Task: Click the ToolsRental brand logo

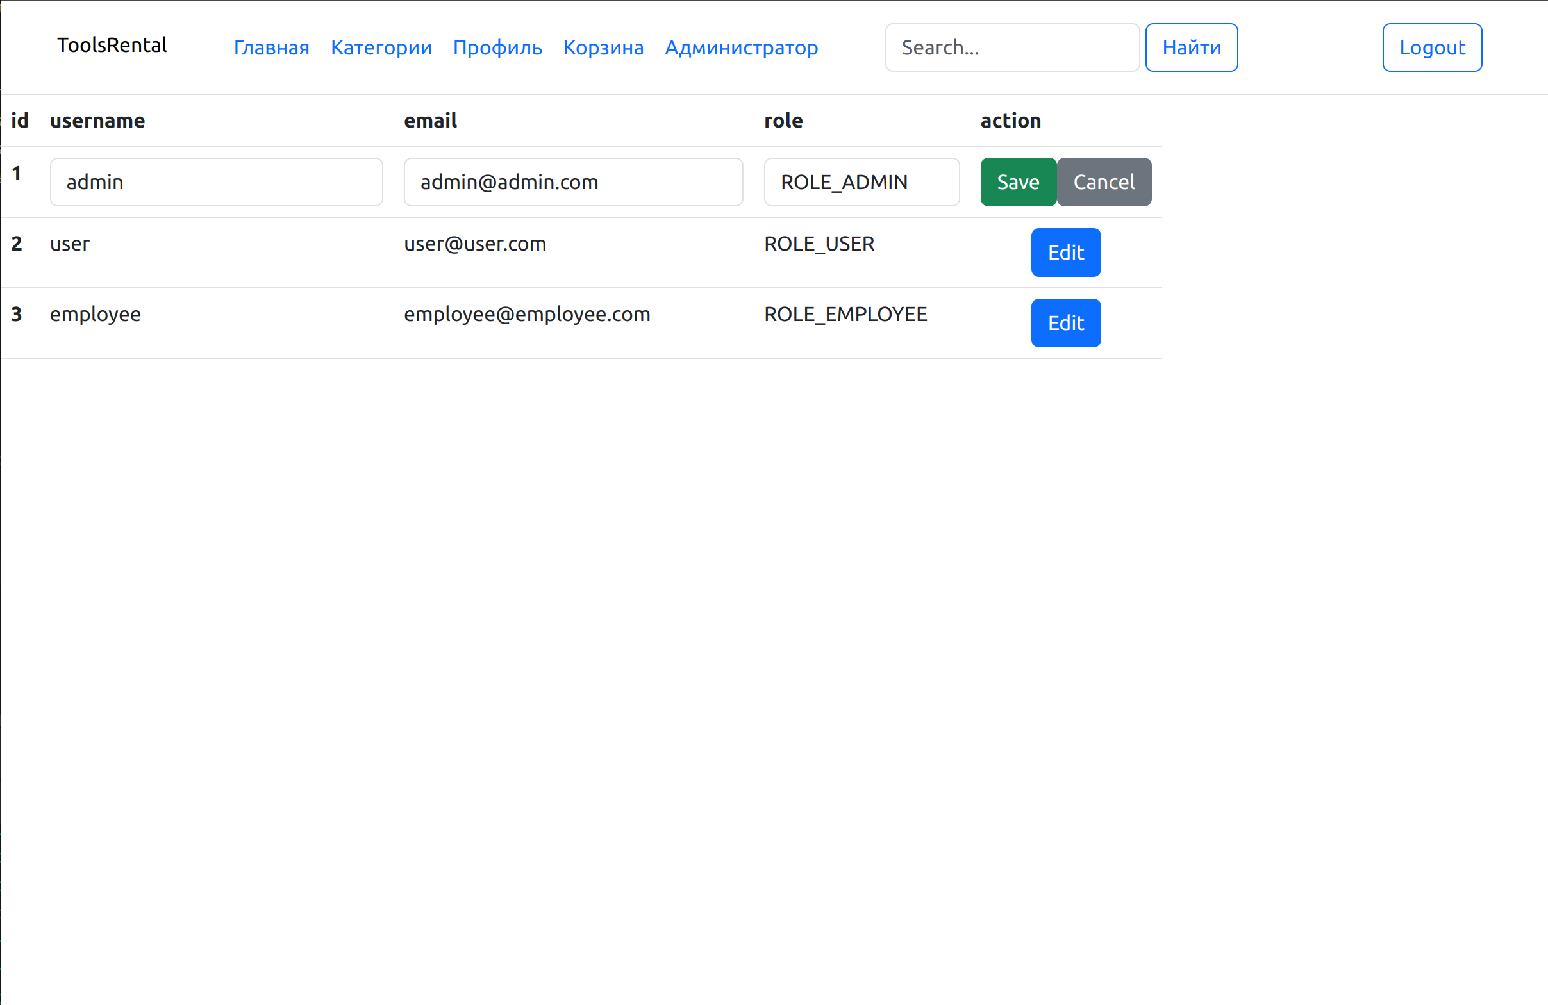Action: click(x=112, y=45)
